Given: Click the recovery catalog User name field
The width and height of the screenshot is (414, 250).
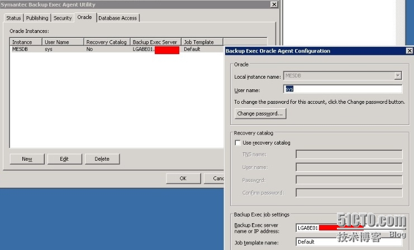Looking at the screenshot, I should [349, 167].
